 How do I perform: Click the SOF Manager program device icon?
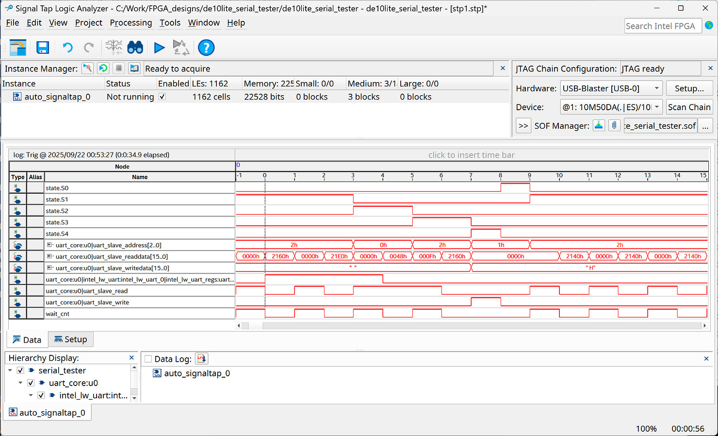[599, 126]
